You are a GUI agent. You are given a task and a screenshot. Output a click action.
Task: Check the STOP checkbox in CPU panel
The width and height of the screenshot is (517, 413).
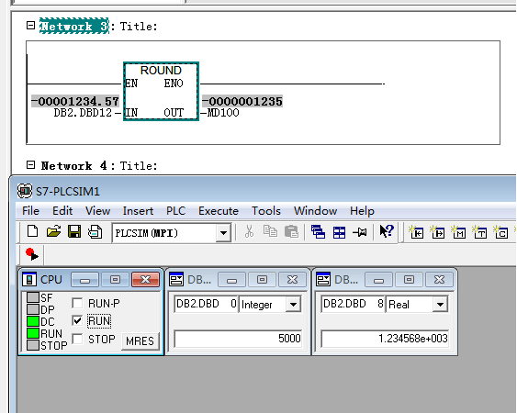click(77, 339)
